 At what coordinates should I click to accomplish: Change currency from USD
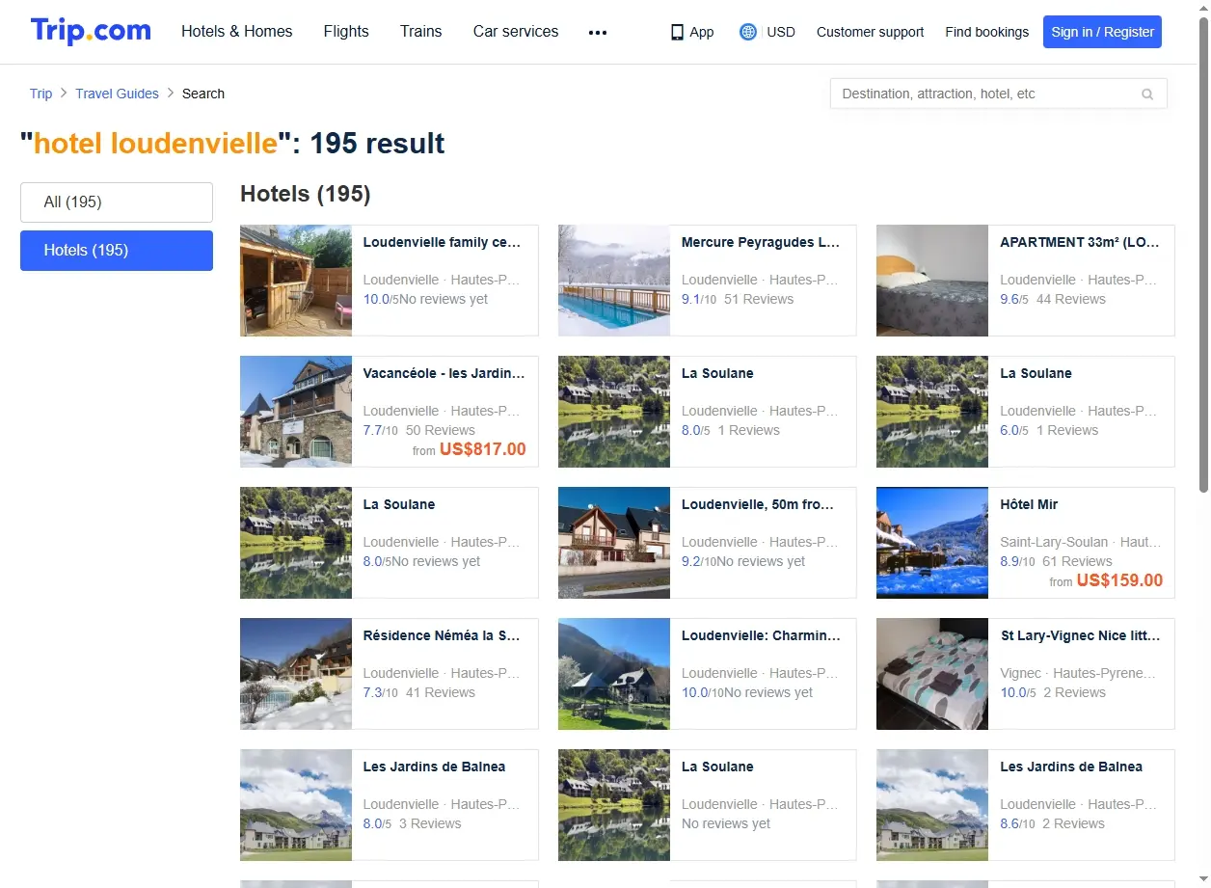click(781, 32)
